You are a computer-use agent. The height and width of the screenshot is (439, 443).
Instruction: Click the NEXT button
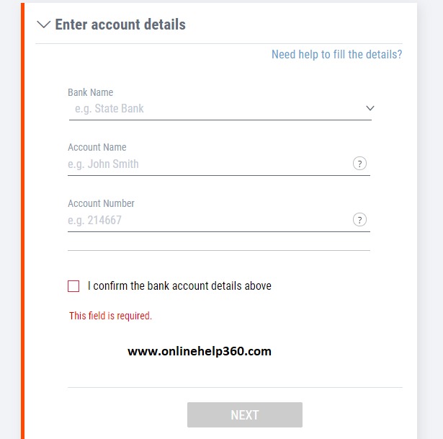[x=245, y=414]
